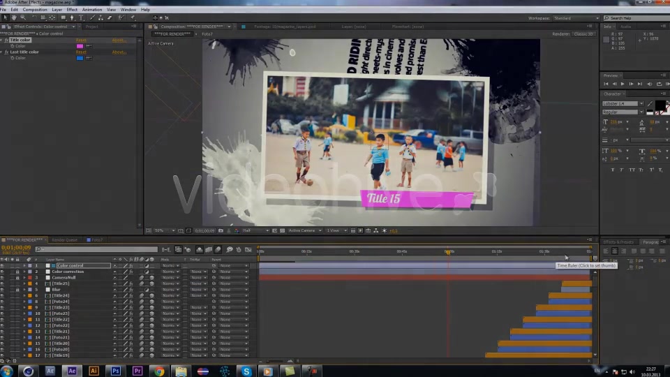Toggle Title color effect fx switch

6,40
